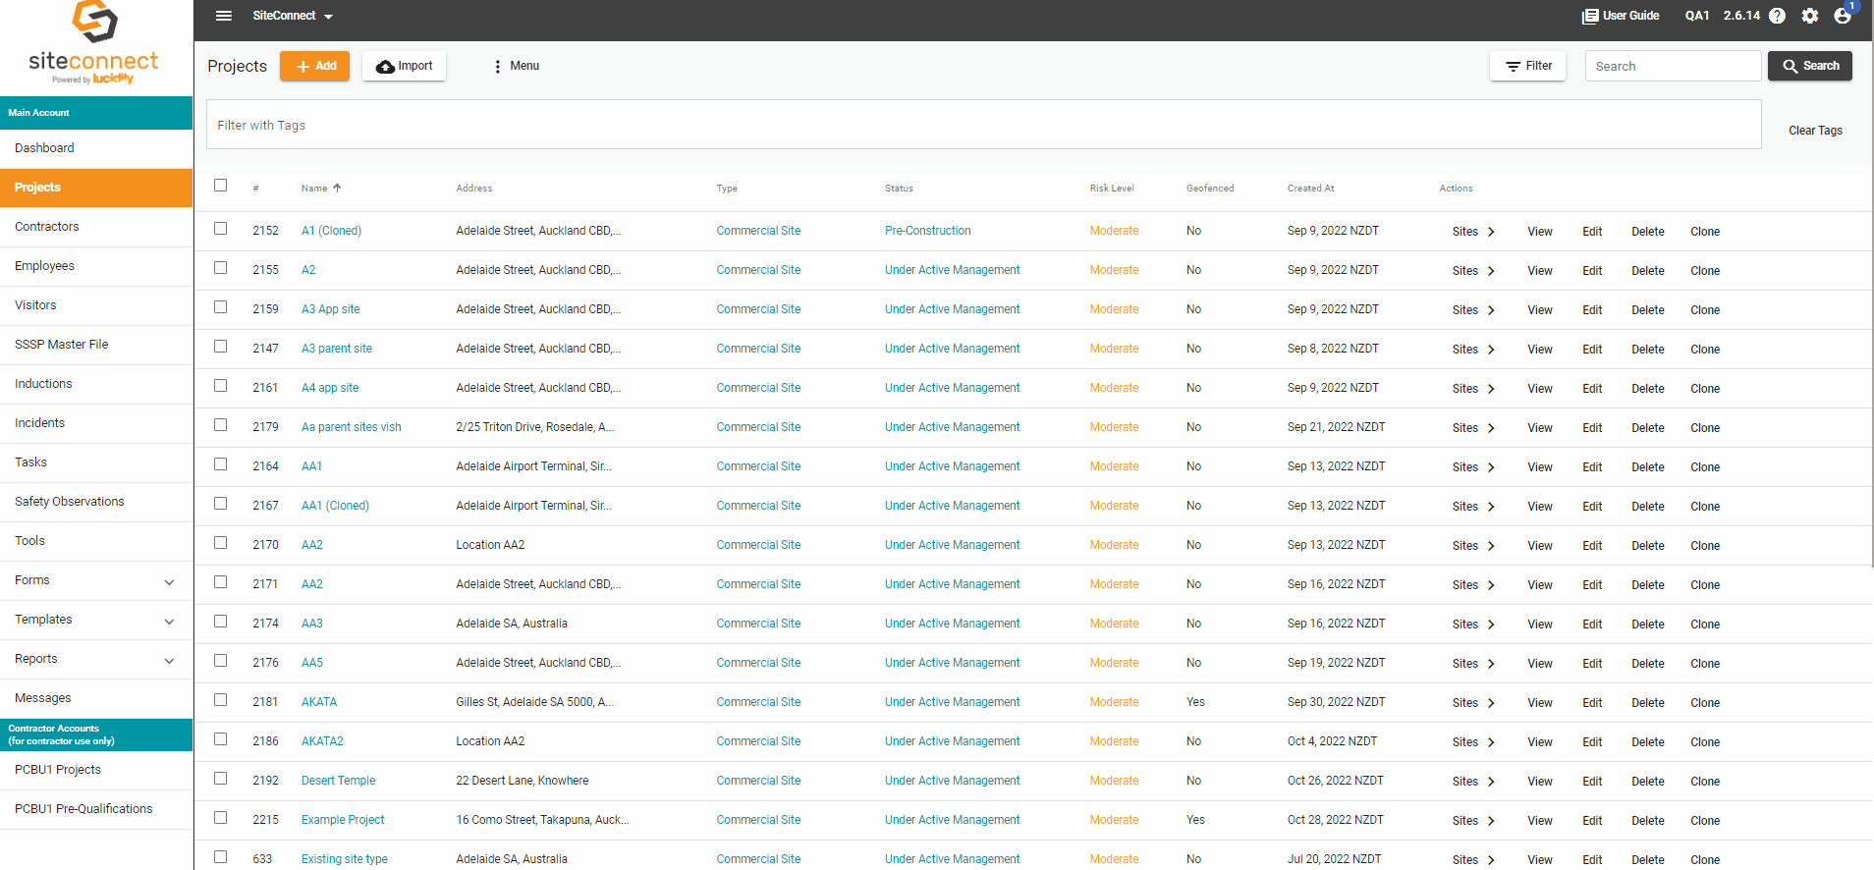Select checkbox for project A1 (Cloned)
This screenshot has height=870, width=1874.
pos(221,229)
